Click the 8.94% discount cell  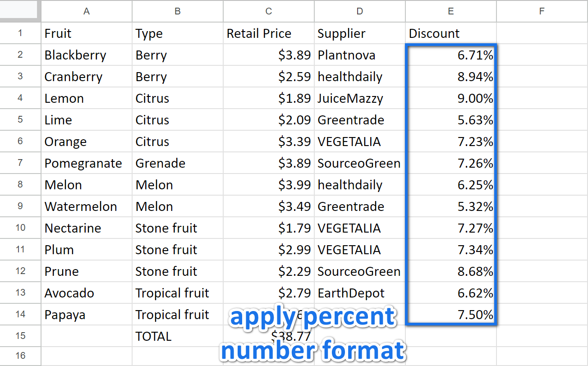451,77
